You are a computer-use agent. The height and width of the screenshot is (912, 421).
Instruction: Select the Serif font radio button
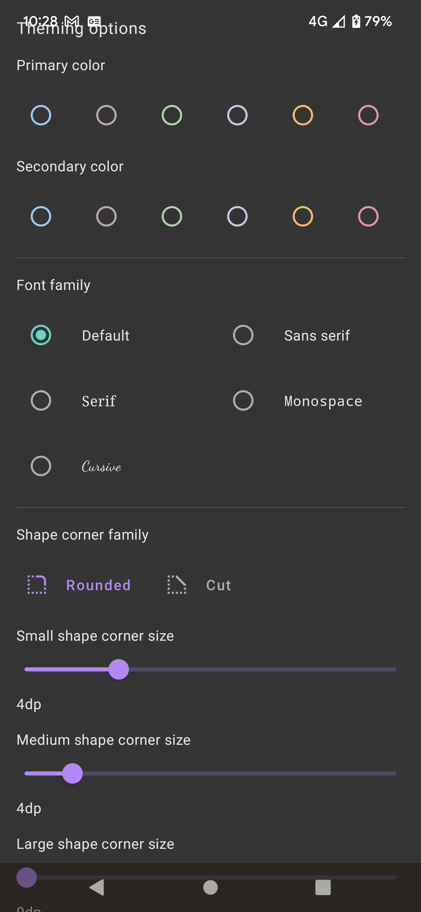(x=41, y=400)
